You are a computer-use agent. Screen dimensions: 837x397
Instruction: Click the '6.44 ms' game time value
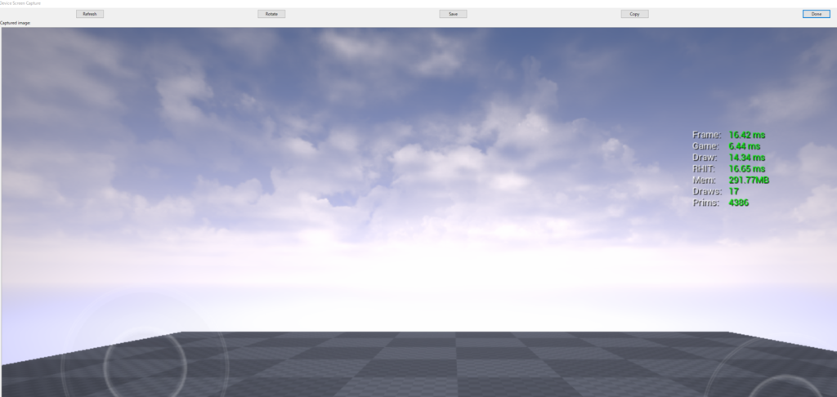[x=745, y=146]
